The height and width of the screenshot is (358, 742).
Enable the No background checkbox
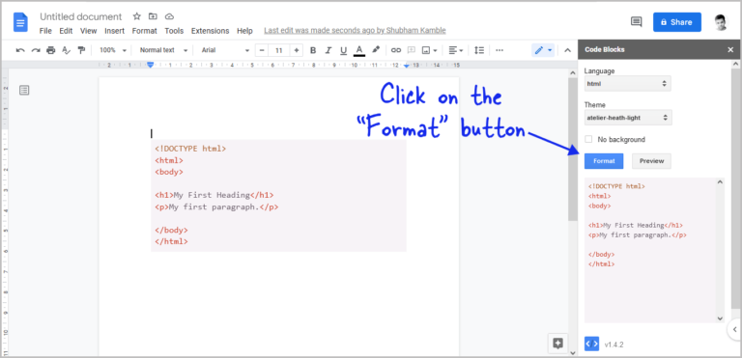pos(588,140)
